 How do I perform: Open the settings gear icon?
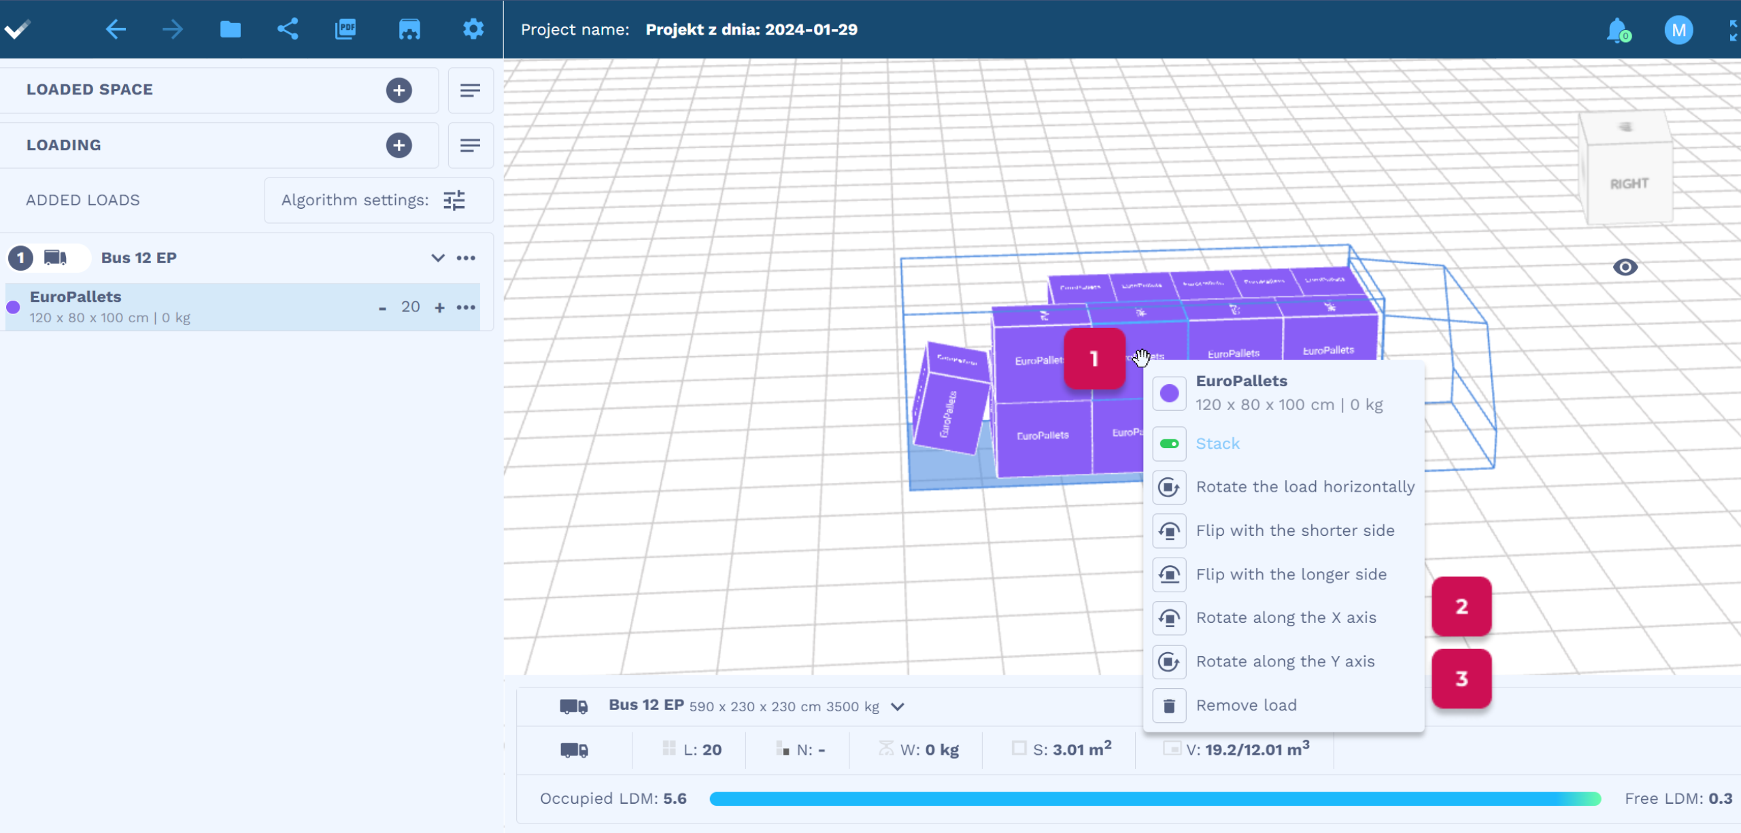point(473,29)
